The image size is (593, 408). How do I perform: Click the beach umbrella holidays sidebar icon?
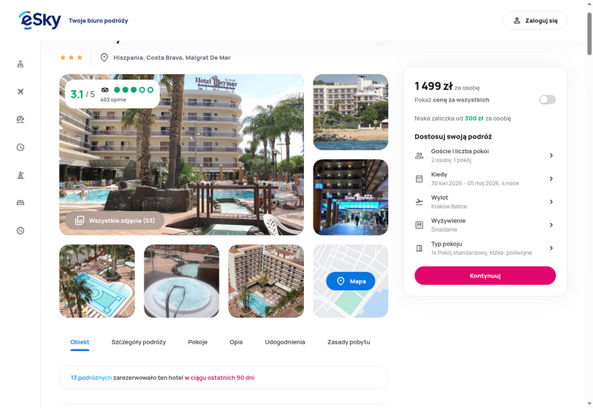click(x=21, y=119)
